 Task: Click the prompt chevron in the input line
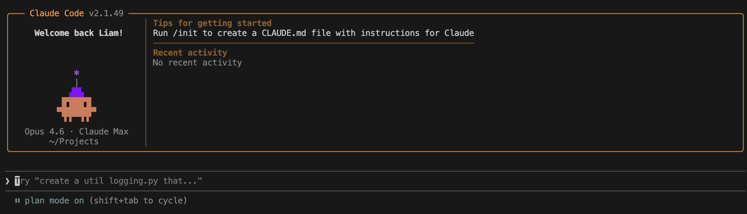click(x=7, y=181)
